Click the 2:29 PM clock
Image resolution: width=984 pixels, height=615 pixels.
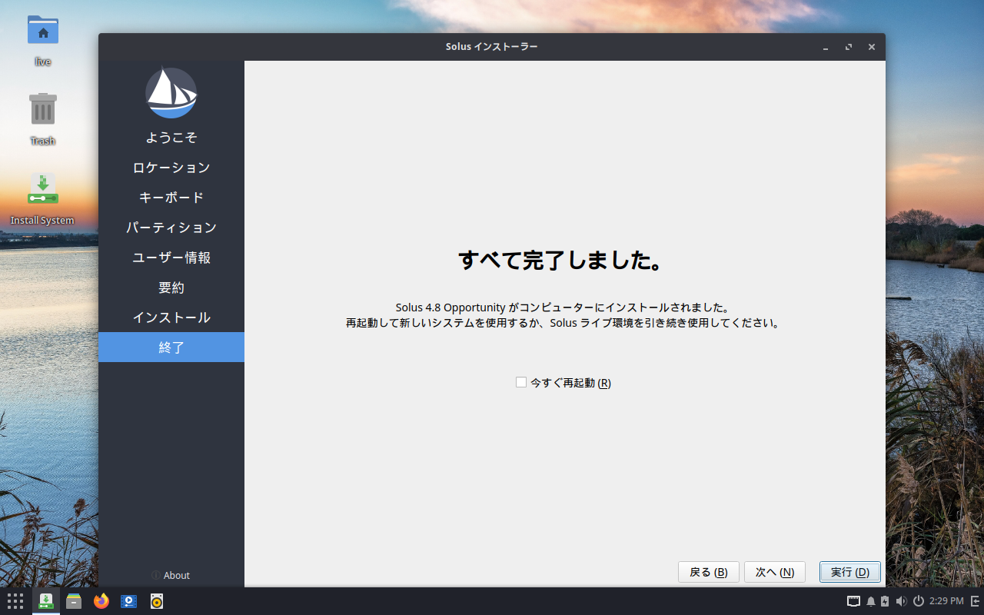click(x=946, y=601)
